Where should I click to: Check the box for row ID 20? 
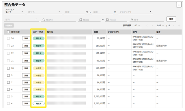(x=8, y=68)
